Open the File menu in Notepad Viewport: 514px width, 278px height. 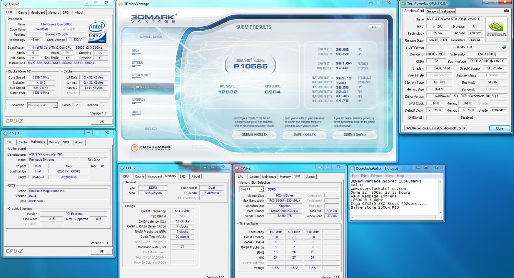point(355,176)
